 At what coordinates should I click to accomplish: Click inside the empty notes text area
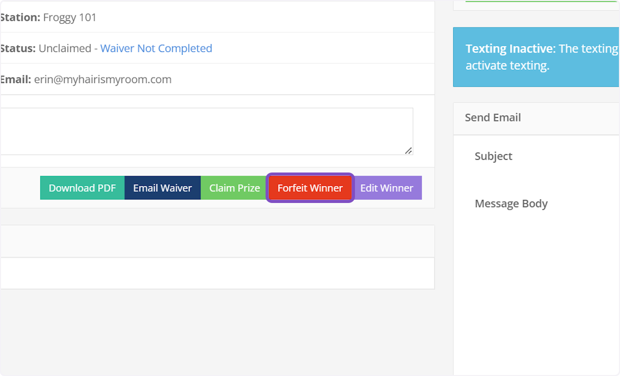click(x=207, y=131)
